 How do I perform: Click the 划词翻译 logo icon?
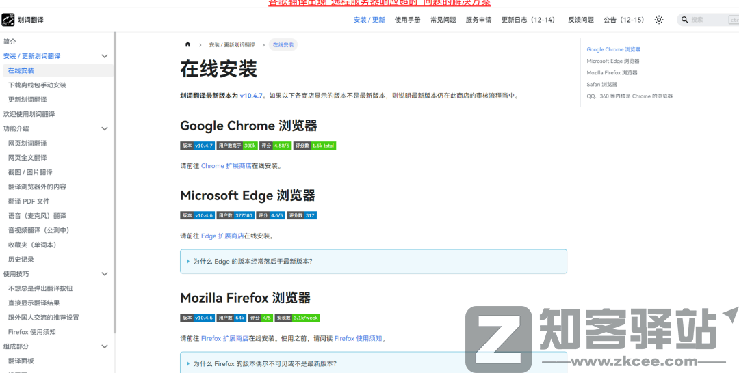(8, 20)
